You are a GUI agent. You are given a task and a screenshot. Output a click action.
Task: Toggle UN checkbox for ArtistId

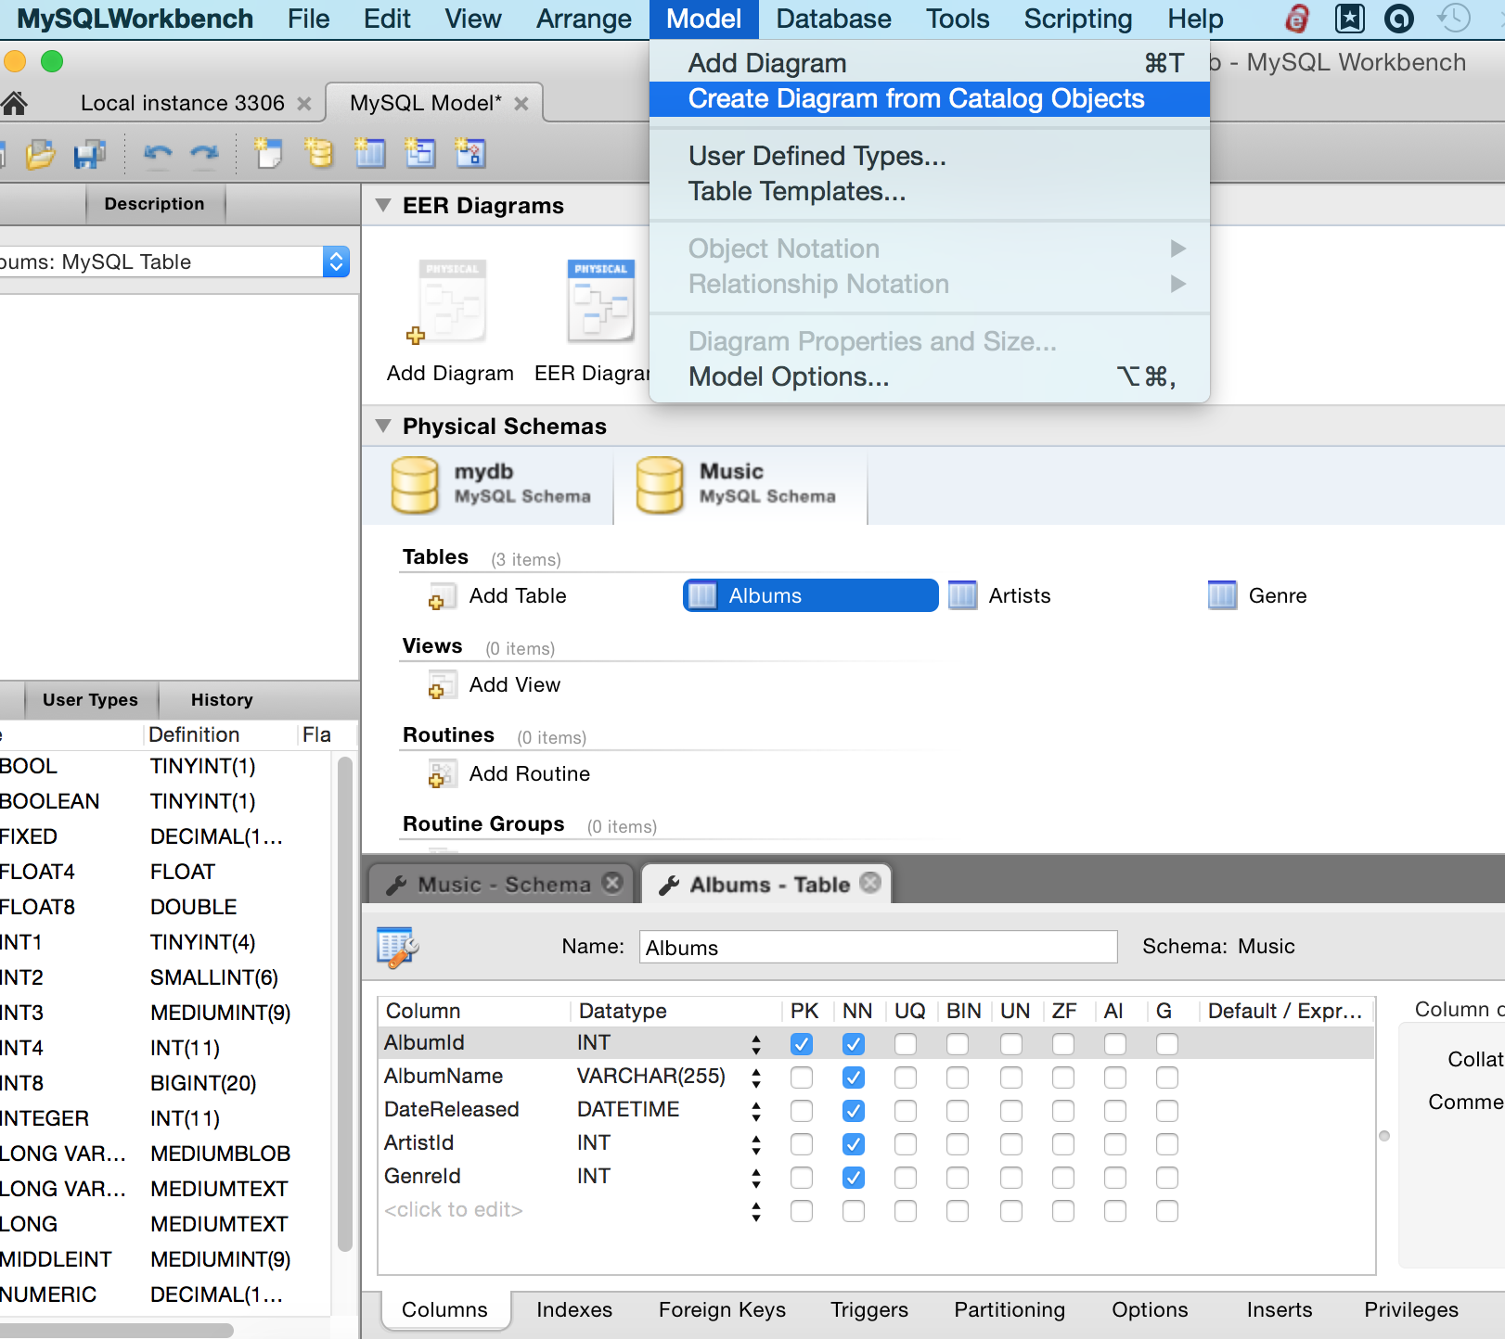(x=1011, y=1144)
